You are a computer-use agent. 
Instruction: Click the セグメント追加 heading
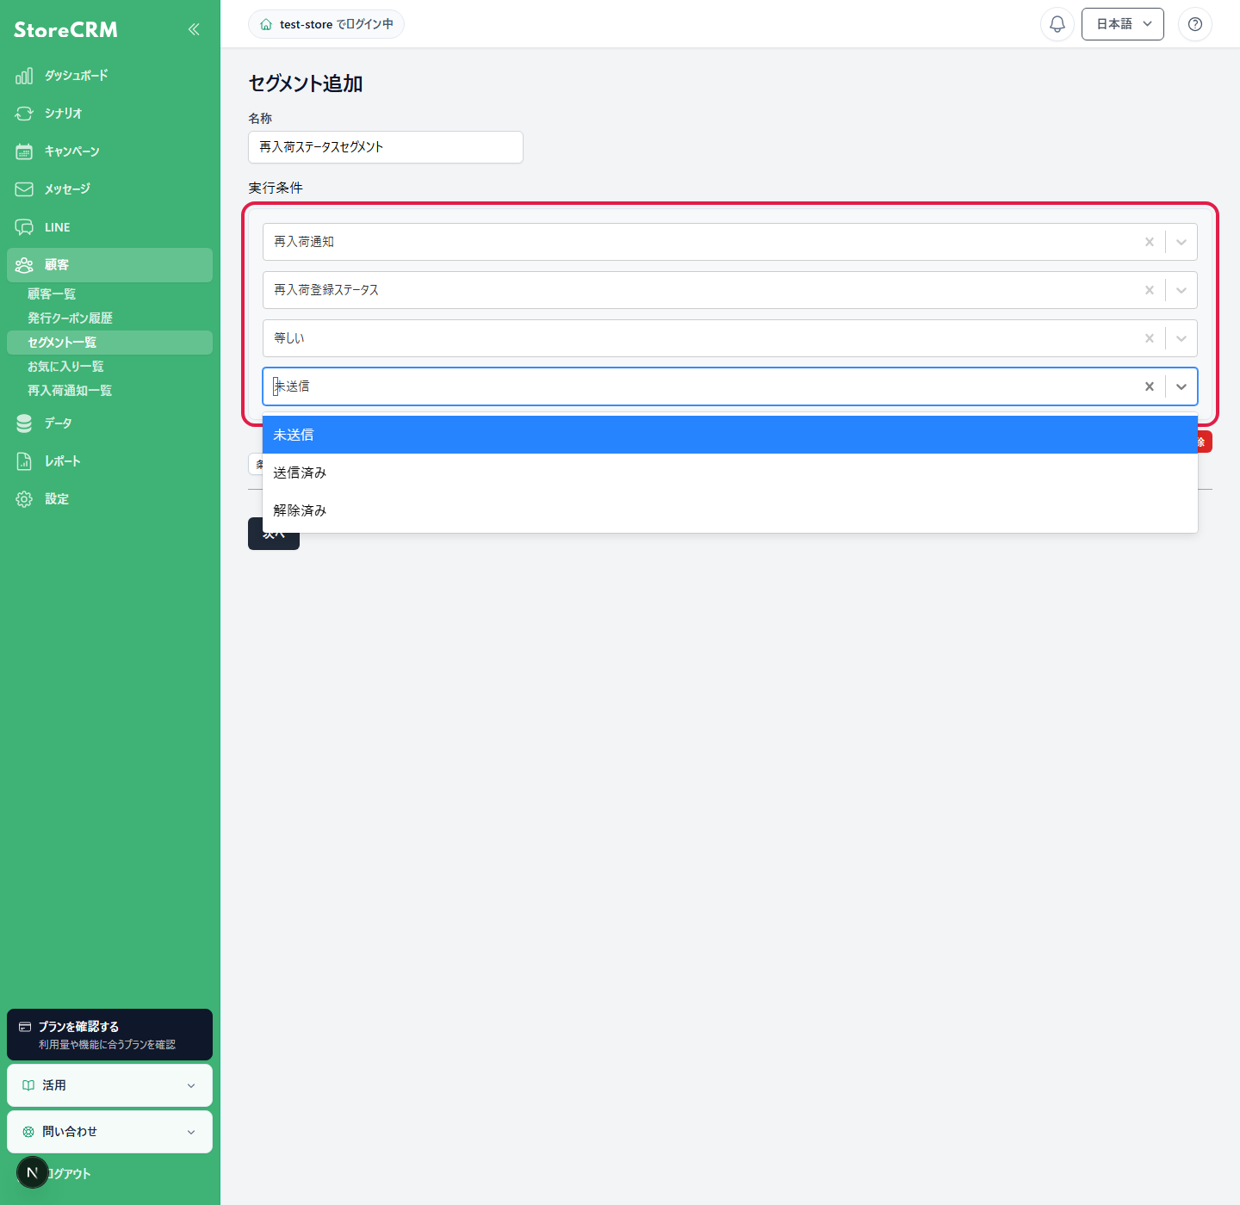(x=306, y=83)
